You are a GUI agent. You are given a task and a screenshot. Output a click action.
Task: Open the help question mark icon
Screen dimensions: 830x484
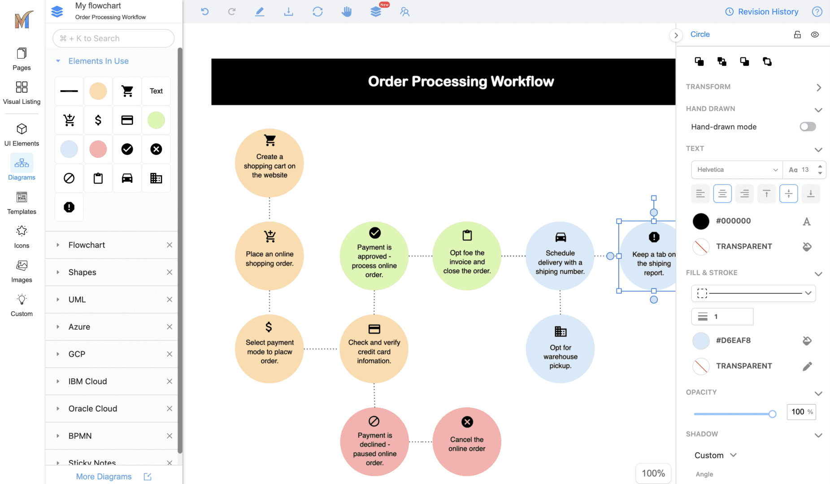(x=817, y=12)
